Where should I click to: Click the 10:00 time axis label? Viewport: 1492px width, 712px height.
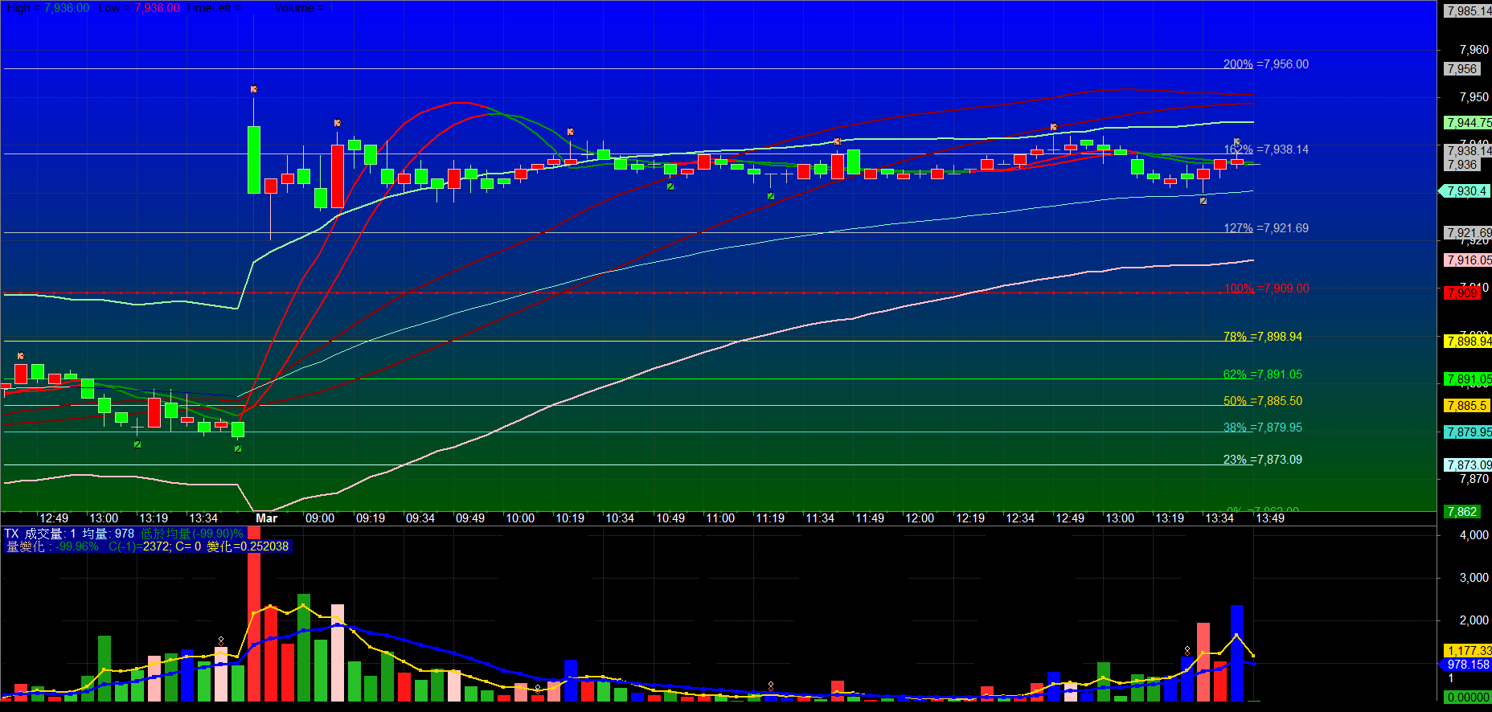pyautogui.click(x=520, y=518)
